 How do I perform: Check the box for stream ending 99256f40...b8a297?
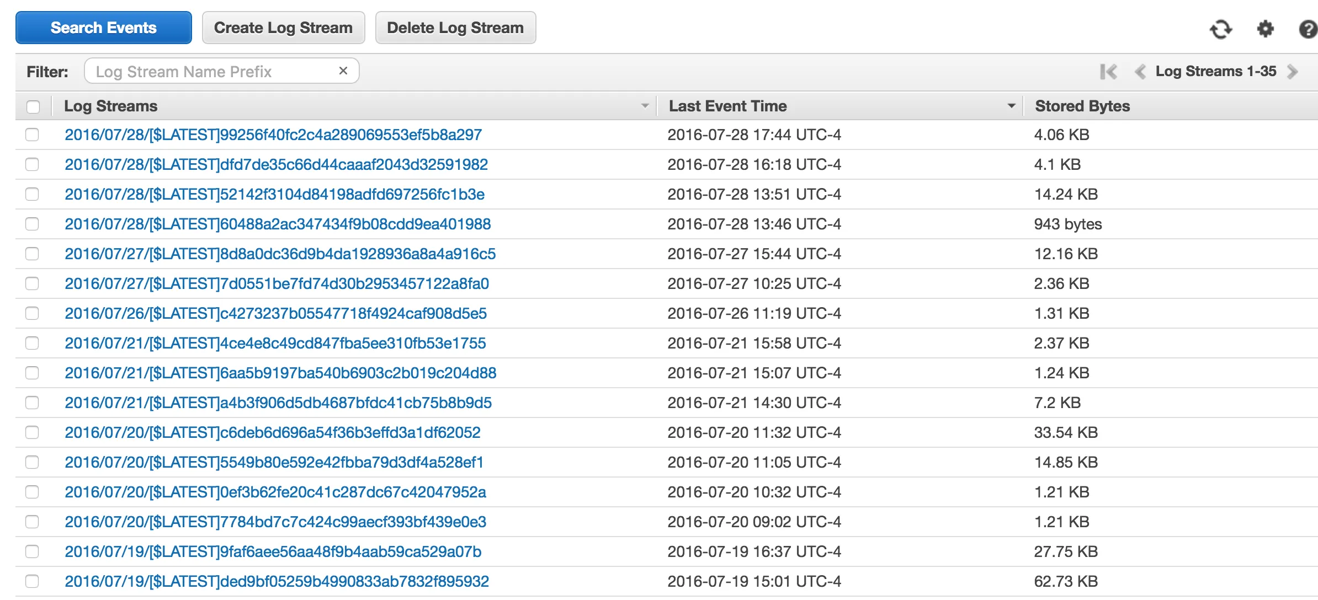(x=32, y=135)
